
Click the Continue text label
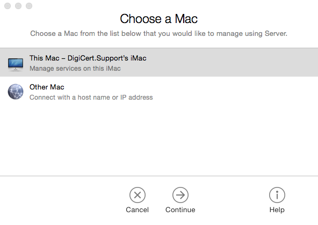click(x=180, y=210)
